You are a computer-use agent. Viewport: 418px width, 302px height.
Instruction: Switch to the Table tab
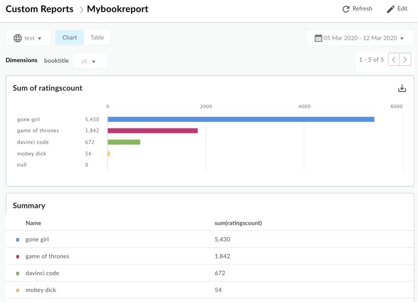[97, 38]
